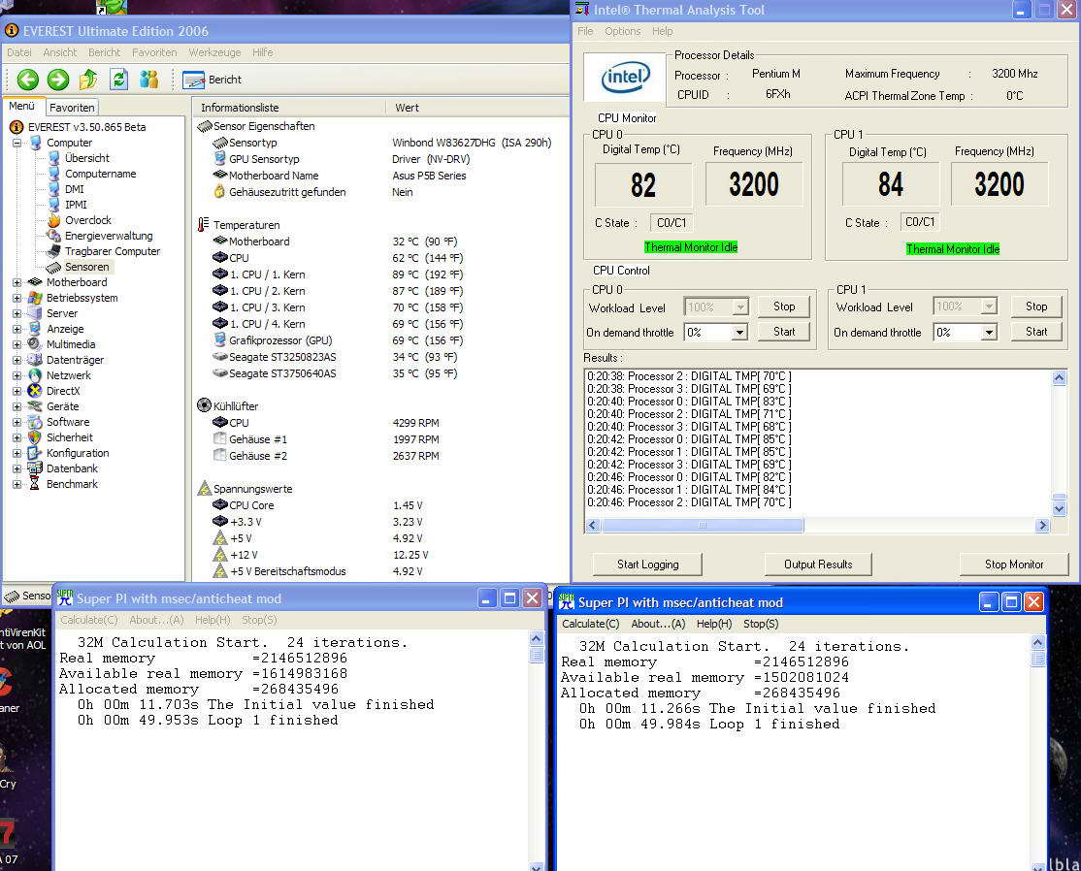Open CPU 1 On demand throttle dropdown
This screenshot has width=1081, height=871.
pos(989,332)
